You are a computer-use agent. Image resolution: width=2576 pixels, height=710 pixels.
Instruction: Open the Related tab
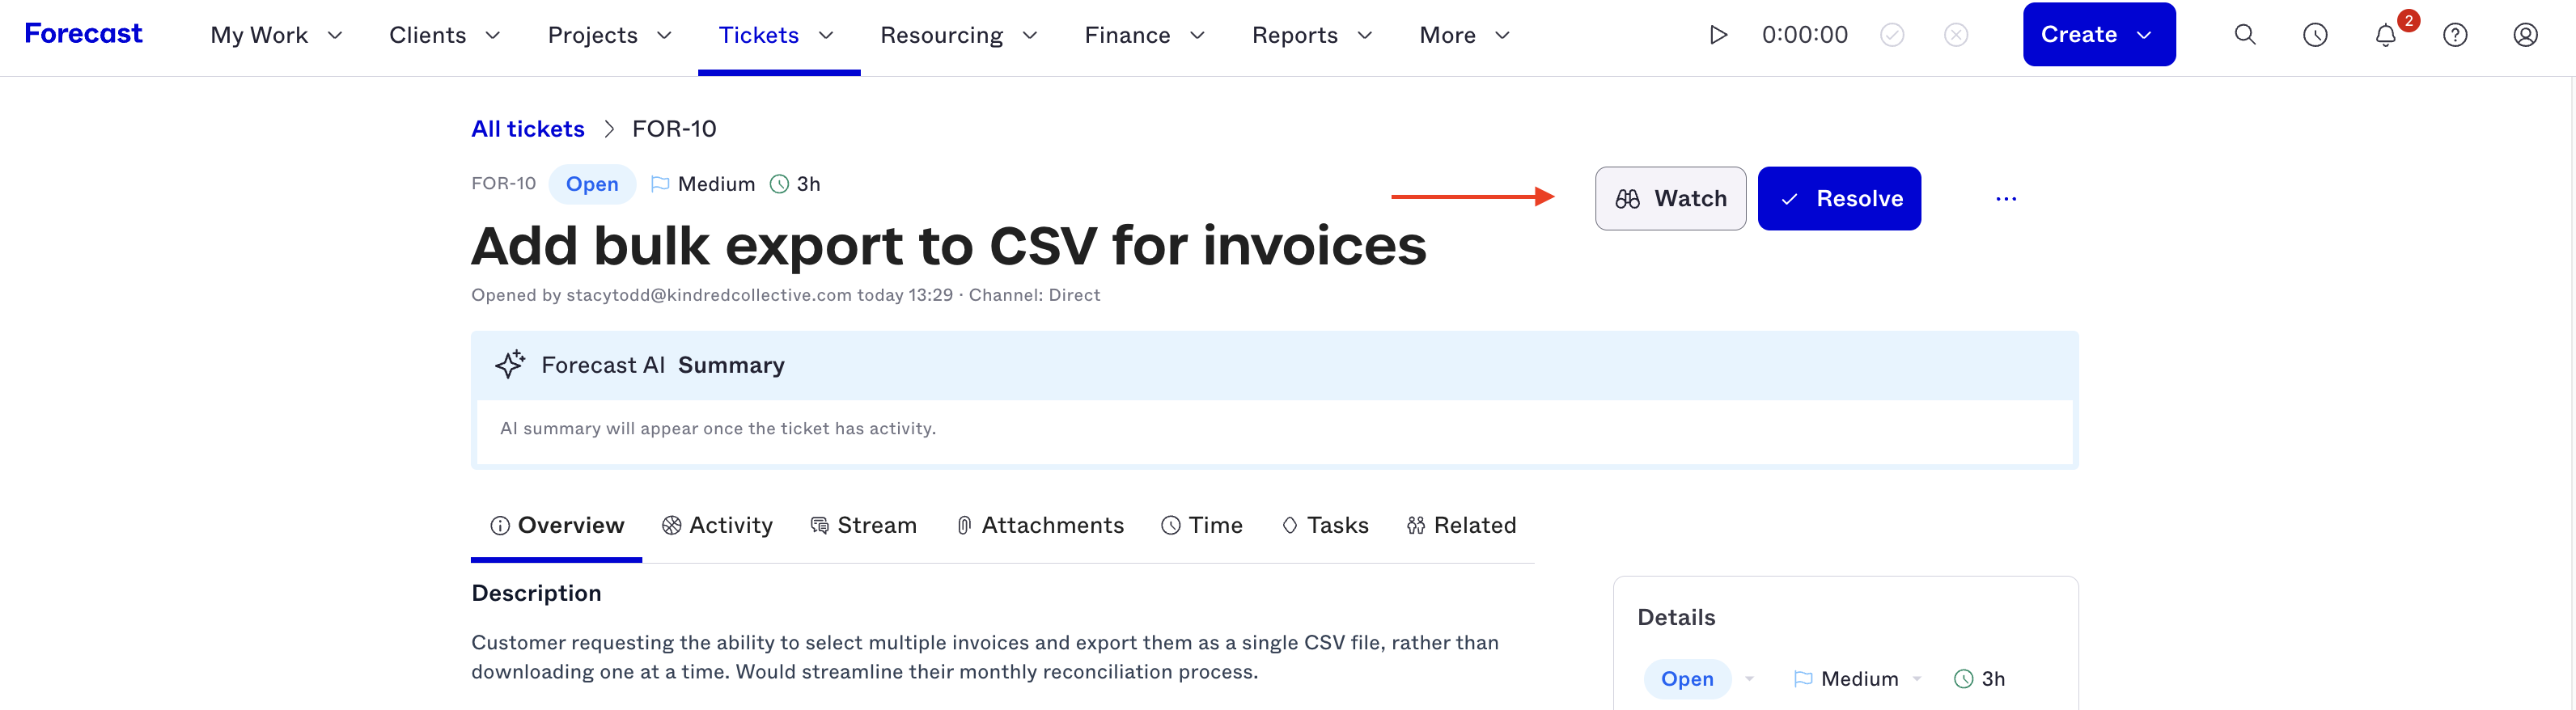coord(1461,525)
